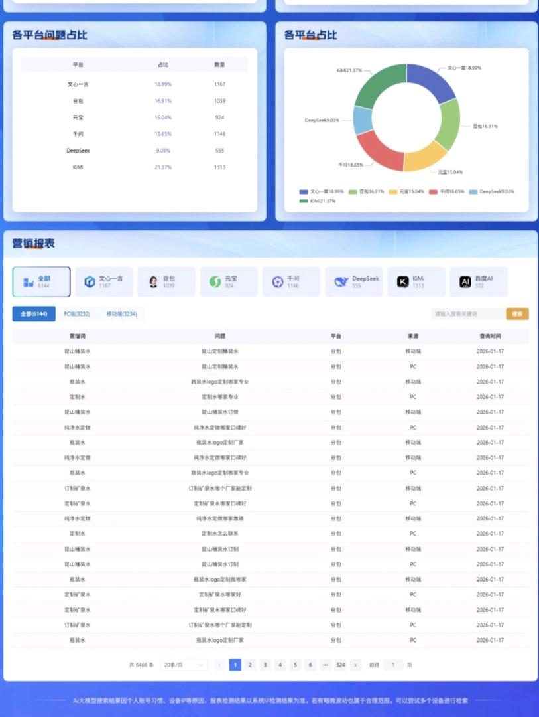Go to next page using right chevron

click(356, 665)
